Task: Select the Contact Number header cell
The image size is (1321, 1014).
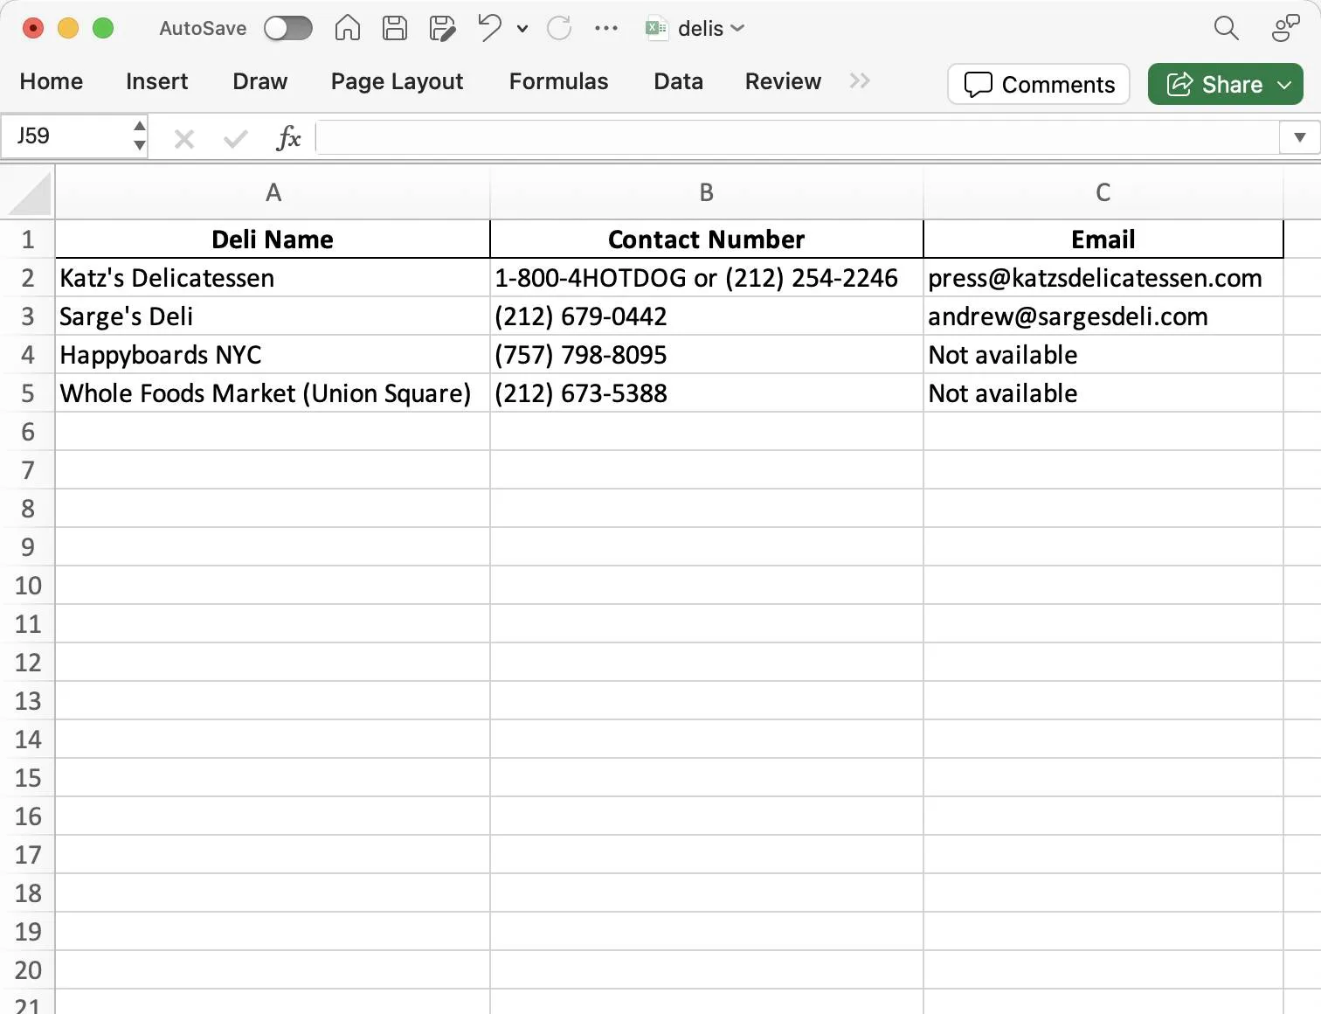Action: click(x=706, y=240)
